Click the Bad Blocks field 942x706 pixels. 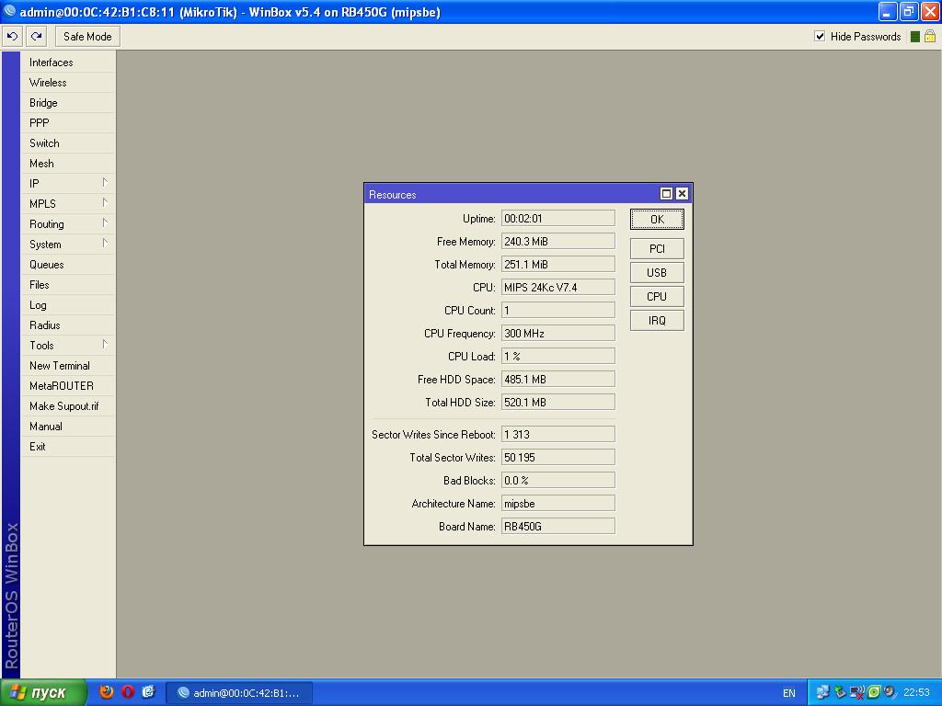click(x=558, y=480)
